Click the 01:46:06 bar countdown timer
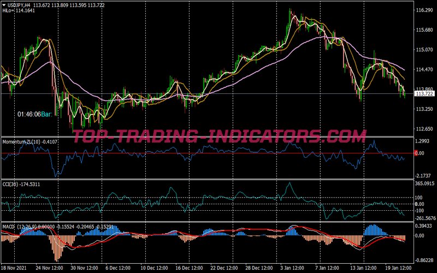Screen dimensions: 437x273 [x=29, y=114]
